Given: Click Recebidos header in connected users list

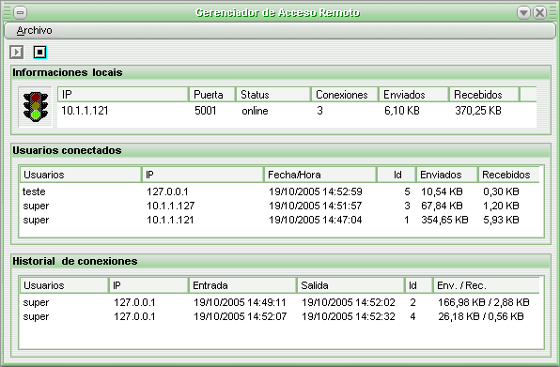Looking at the screenshot, I should [509, 175].
